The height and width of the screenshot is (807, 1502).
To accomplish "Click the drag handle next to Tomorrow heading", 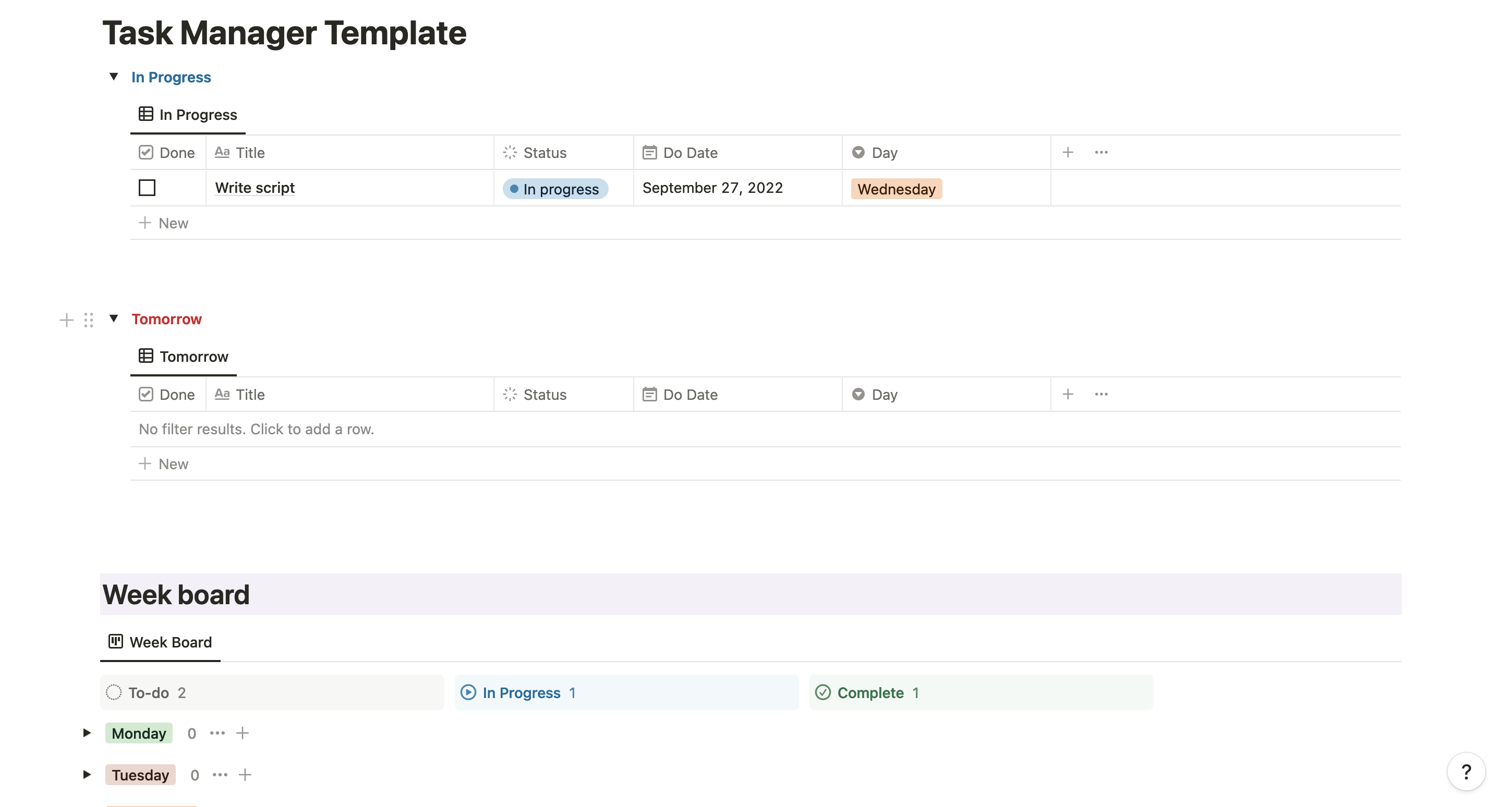I will point(88,319).
